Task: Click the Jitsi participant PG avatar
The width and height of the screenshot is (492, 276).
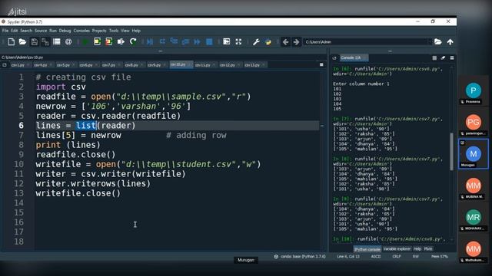Action: (474, 123)
